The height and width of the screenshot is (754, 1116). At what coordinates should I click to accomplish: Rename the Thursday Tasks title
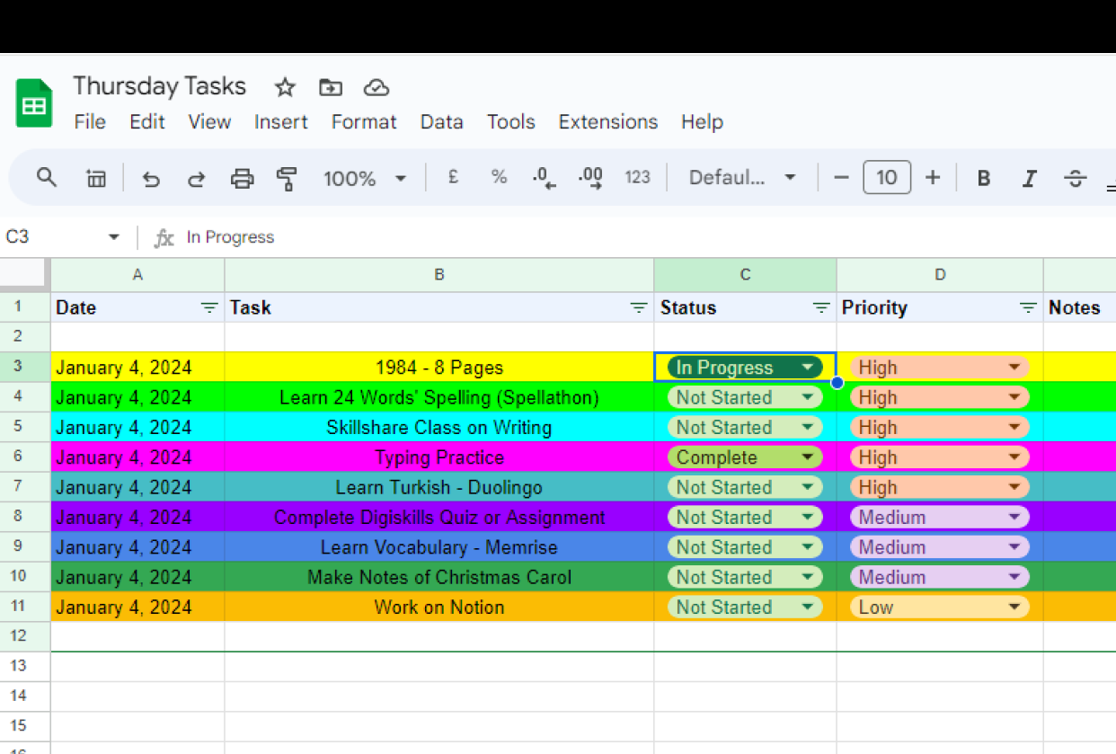click(160, 86)
